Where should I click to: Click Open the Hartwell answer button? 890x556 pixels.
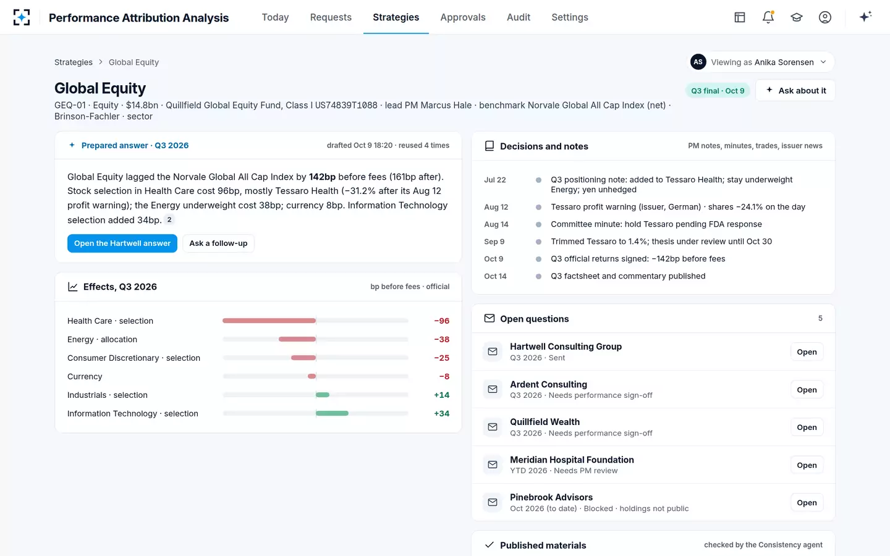coord(122,243)
